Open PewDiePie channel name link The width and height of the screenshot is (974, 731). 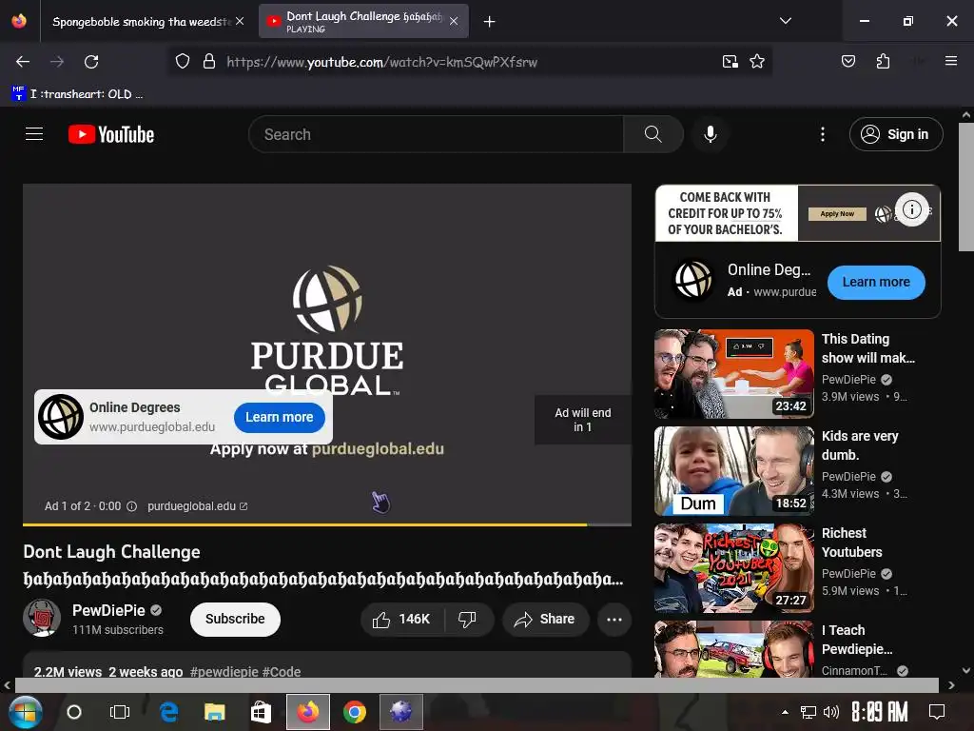[x=108, y=610]
